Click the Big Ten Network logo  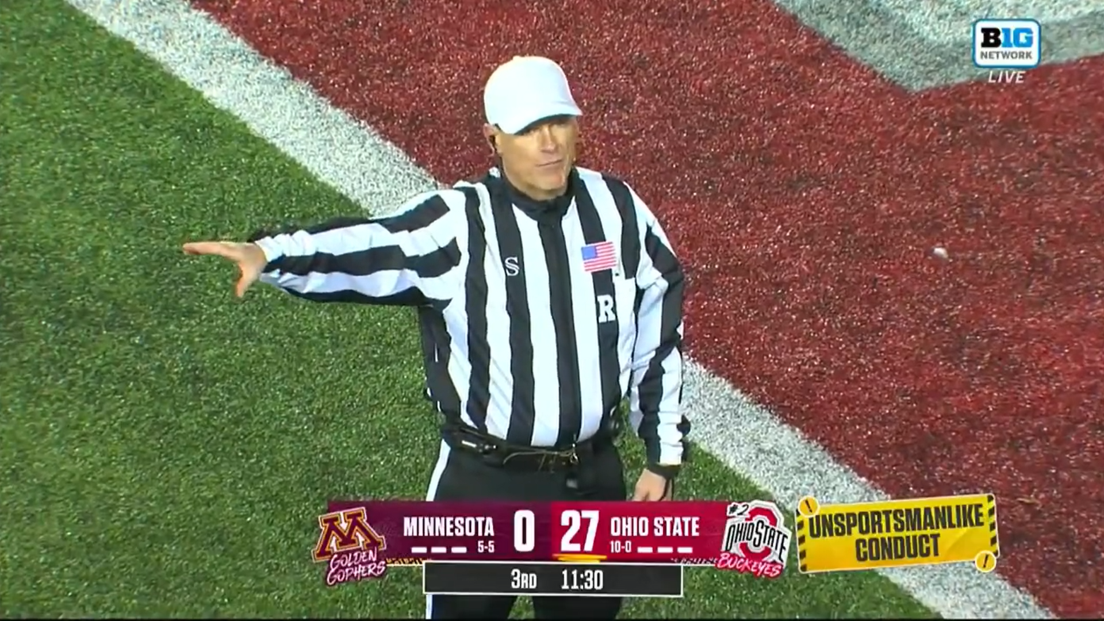[x=1006, y=43]
